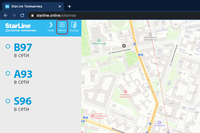Click the Альфа-Банк map marker
200x133 pixels.
tap(159, 123)
